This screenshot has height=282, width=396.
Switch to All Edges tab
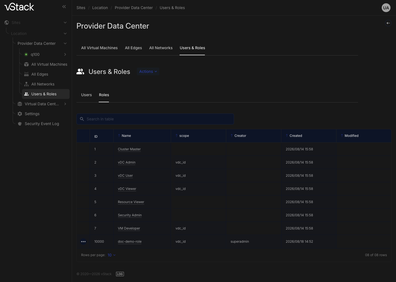[x=133, y=48]
